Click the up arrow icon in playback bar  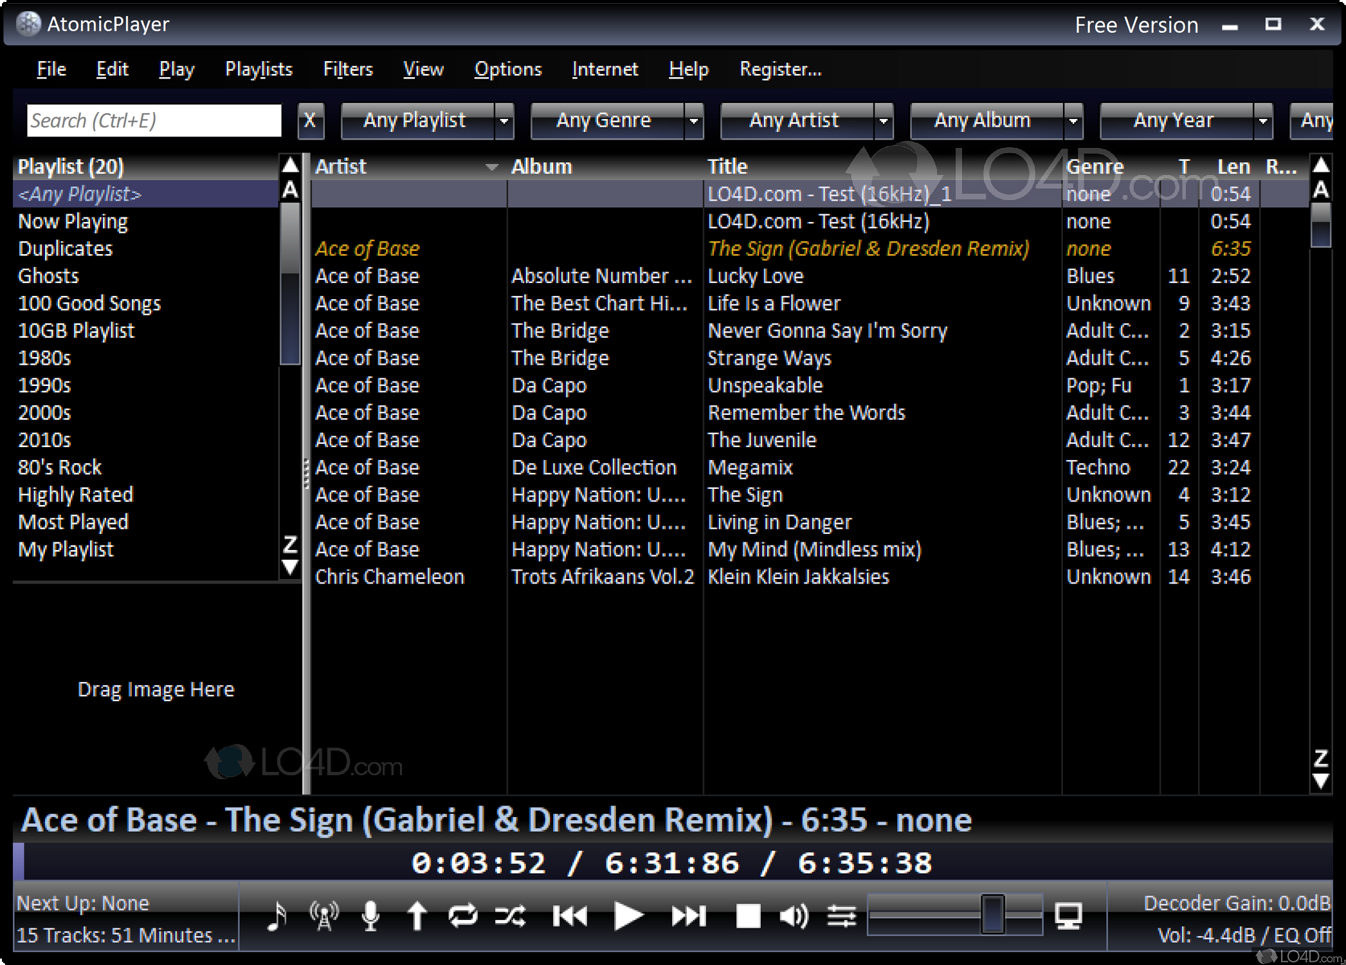tap(417, 915)
